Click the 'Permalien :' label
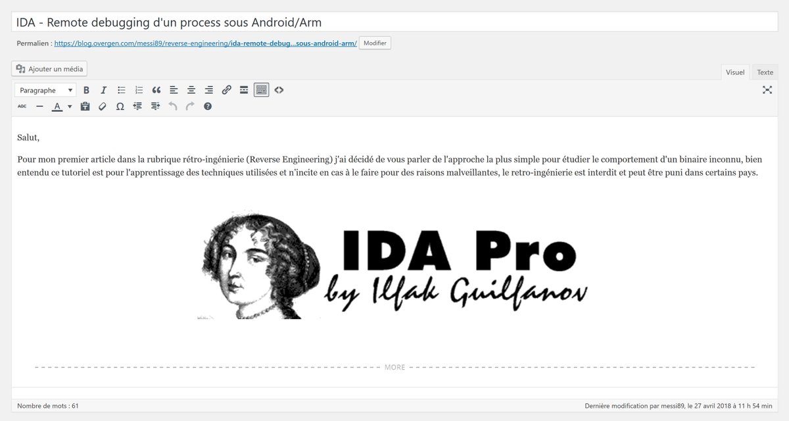The image size is (789, 421). (x=35, y=43)
